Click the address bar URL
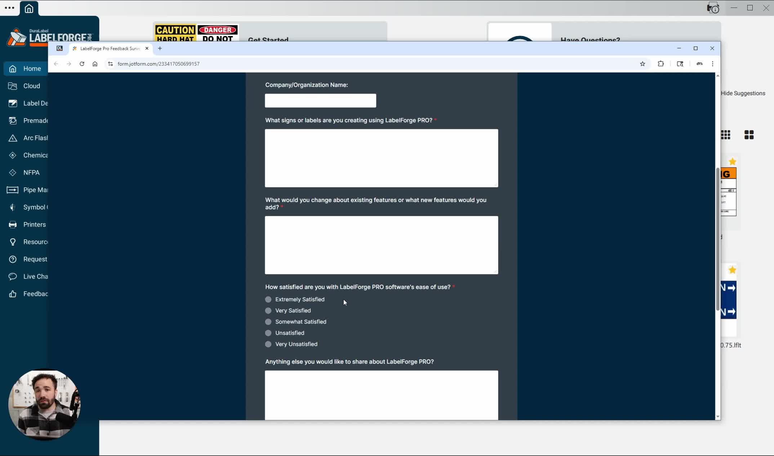The image size is (774, 456). tap(159, 64)
